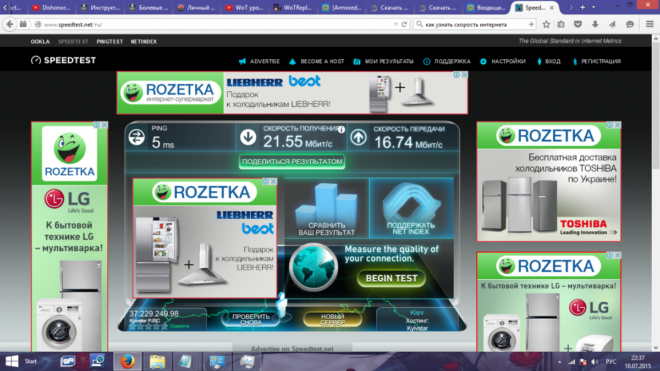Viewport: 660px width, 371px height.
Task: Click the network signal tray icon
Action: coord(572,362)
